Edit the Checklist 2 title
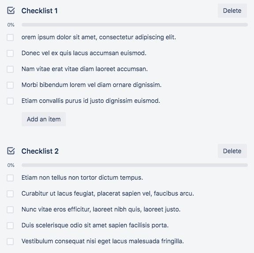This screenshot has width=254, height=253. pos(40,151)
